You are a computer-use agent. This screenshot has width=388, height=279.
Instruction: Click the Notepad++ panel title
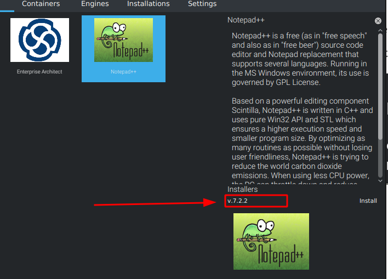coord(246,20)
